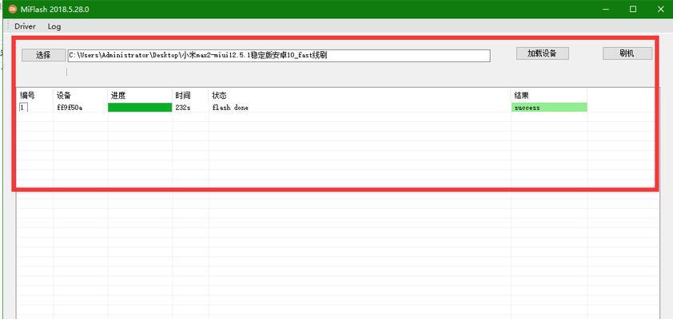Screen dimensions: 673x319
Task: Open the Log menu
Action: tap(54, 26)
